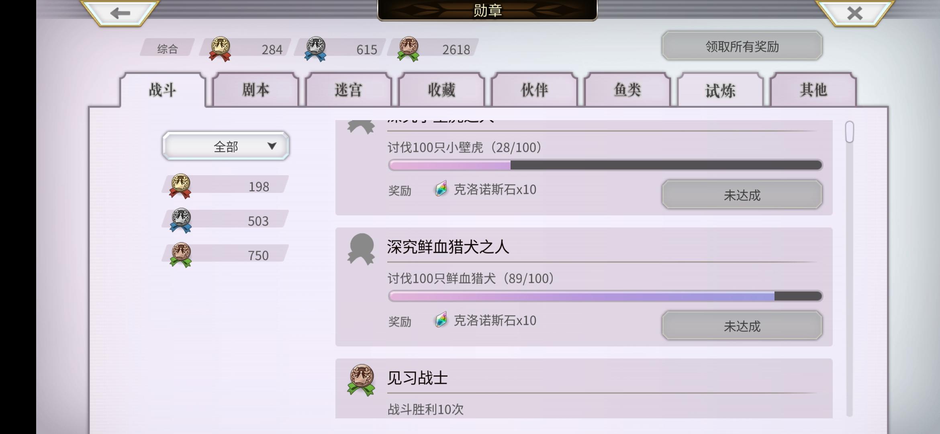Tap the back arrow icon
Image resolution: width=940 pixels, height=434 pixels.
click(x=120, y=13)
